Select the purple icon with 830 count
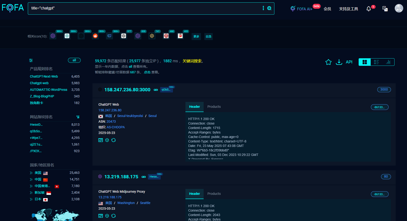The width and height of the screenshot is (407, 221). tap(138, 36)
